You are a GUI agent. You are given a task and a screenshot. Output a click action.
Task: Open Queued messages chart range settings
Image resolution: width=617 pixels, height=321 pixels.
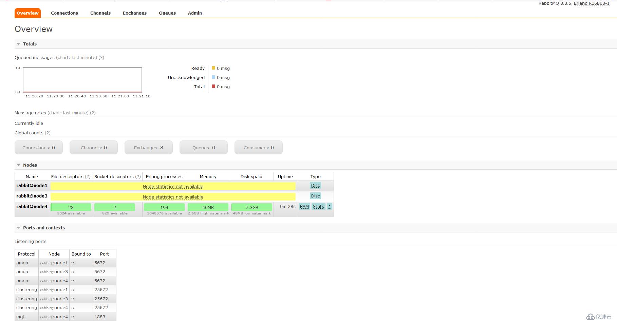pos(76,57)
